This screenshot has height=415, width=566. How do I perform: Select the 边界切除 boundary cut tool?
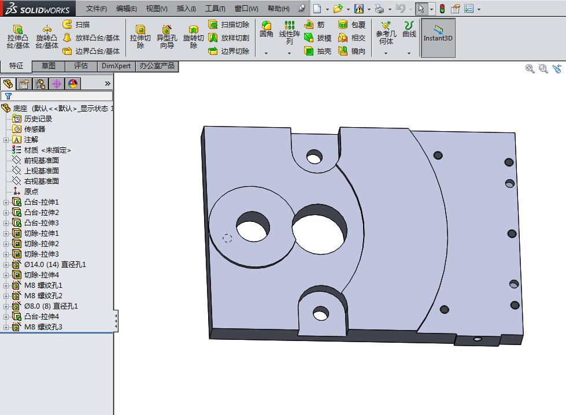[x=229, y=51]
